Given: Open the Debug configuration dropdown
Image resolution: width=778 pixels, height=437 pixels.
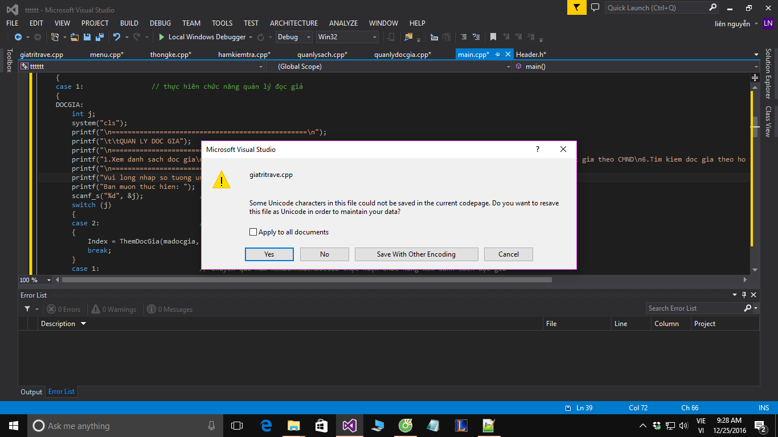Looking at the screenshot, I should (294, 37).
